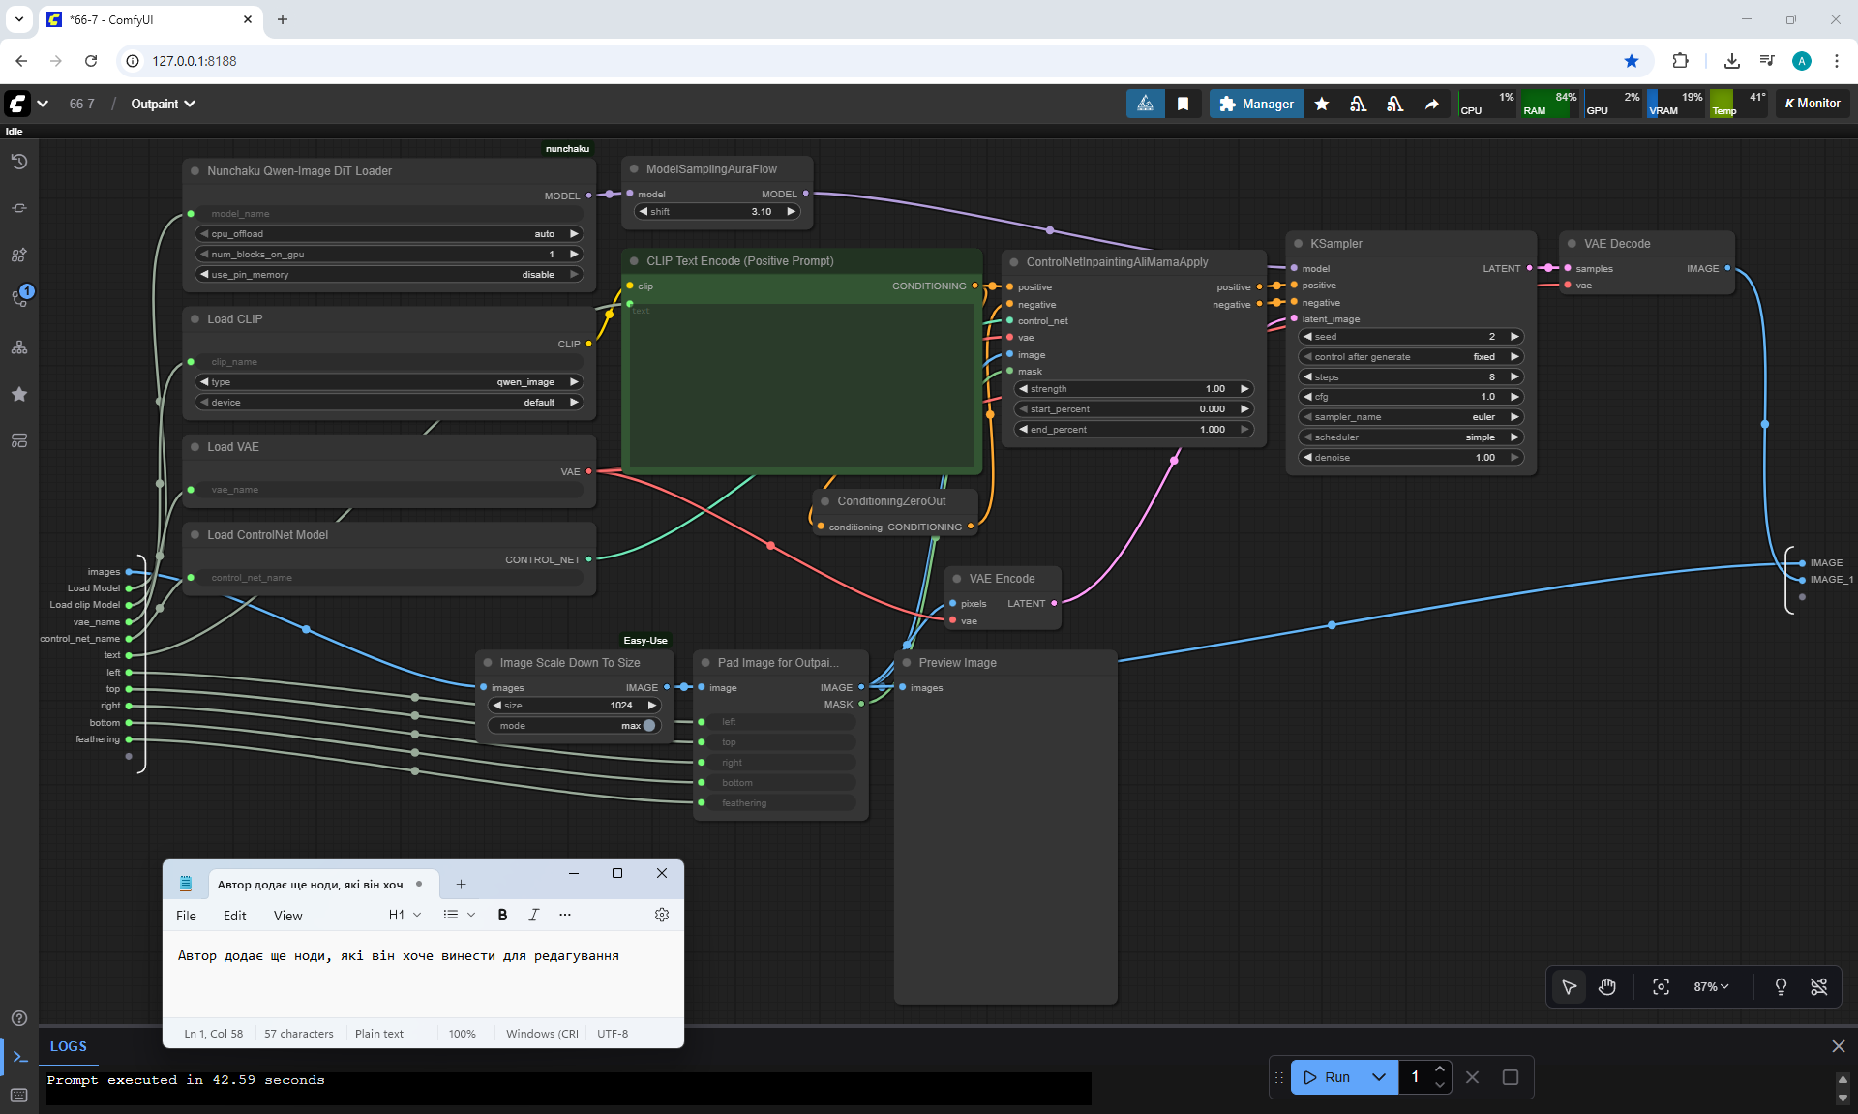Image resolution: width=1858 pixels, height=1114 pixels.
Task: Select the hand pan tool
Action: point(1607,986)
